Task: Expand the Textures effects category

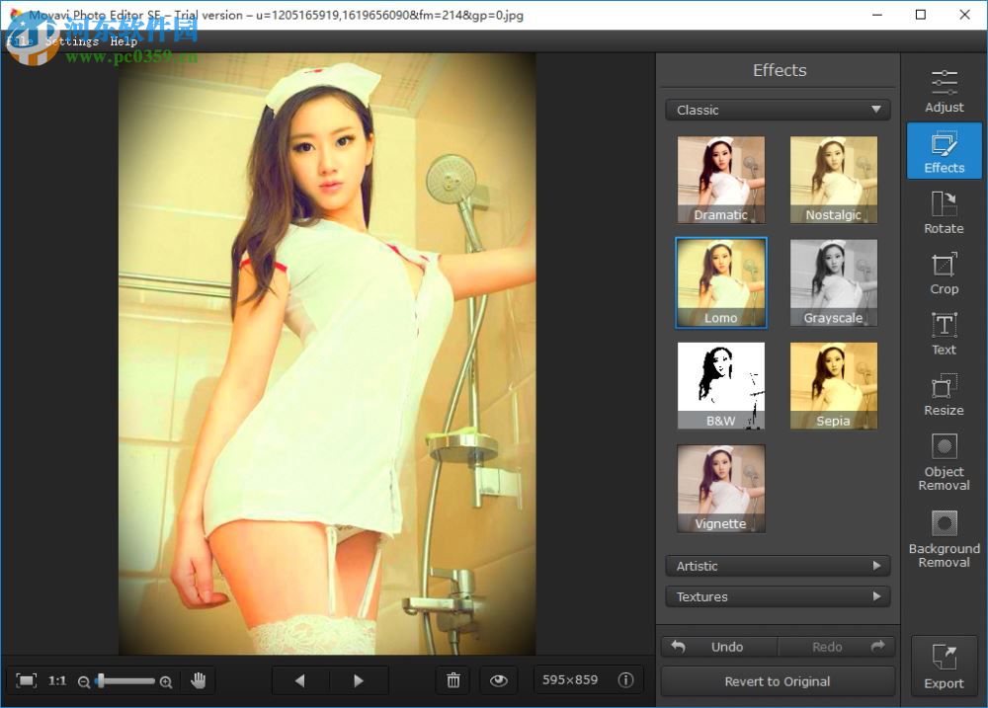Action: pos(778,596)
